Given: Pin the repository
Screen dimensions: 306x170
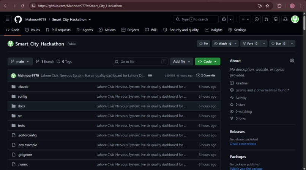Looking at the screenshot, I should coord(203,44).
